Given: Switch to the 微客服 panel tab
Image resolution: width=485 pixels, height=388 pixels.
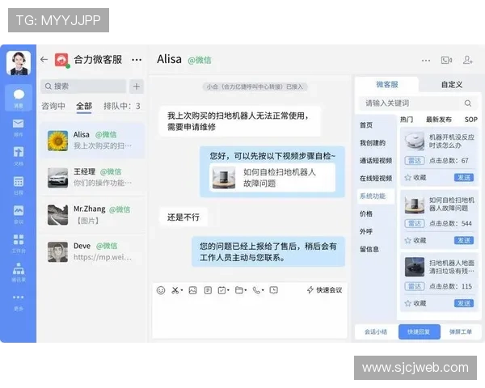Looking at the screenshot, I should coord(386,84).
